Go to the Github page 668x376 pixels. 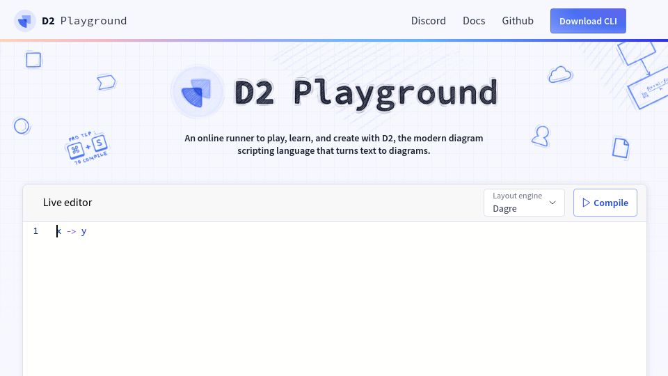tap(518, 21)
